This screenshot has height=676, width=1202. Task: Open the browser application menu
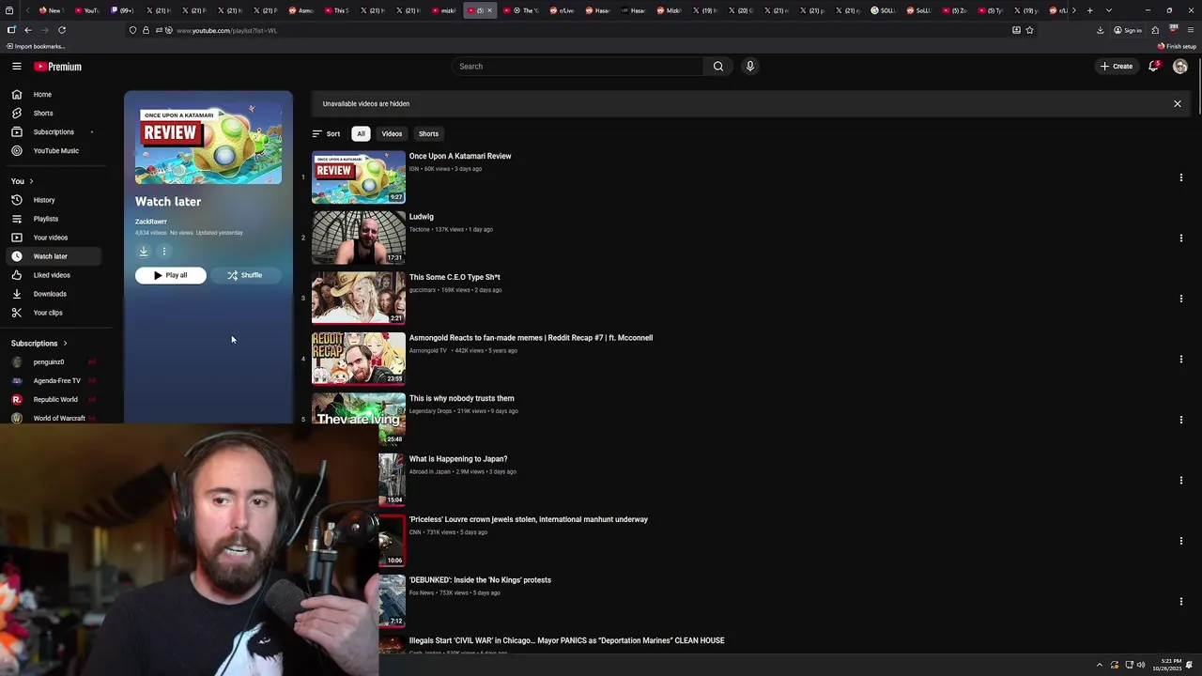tap(1190, 30)
